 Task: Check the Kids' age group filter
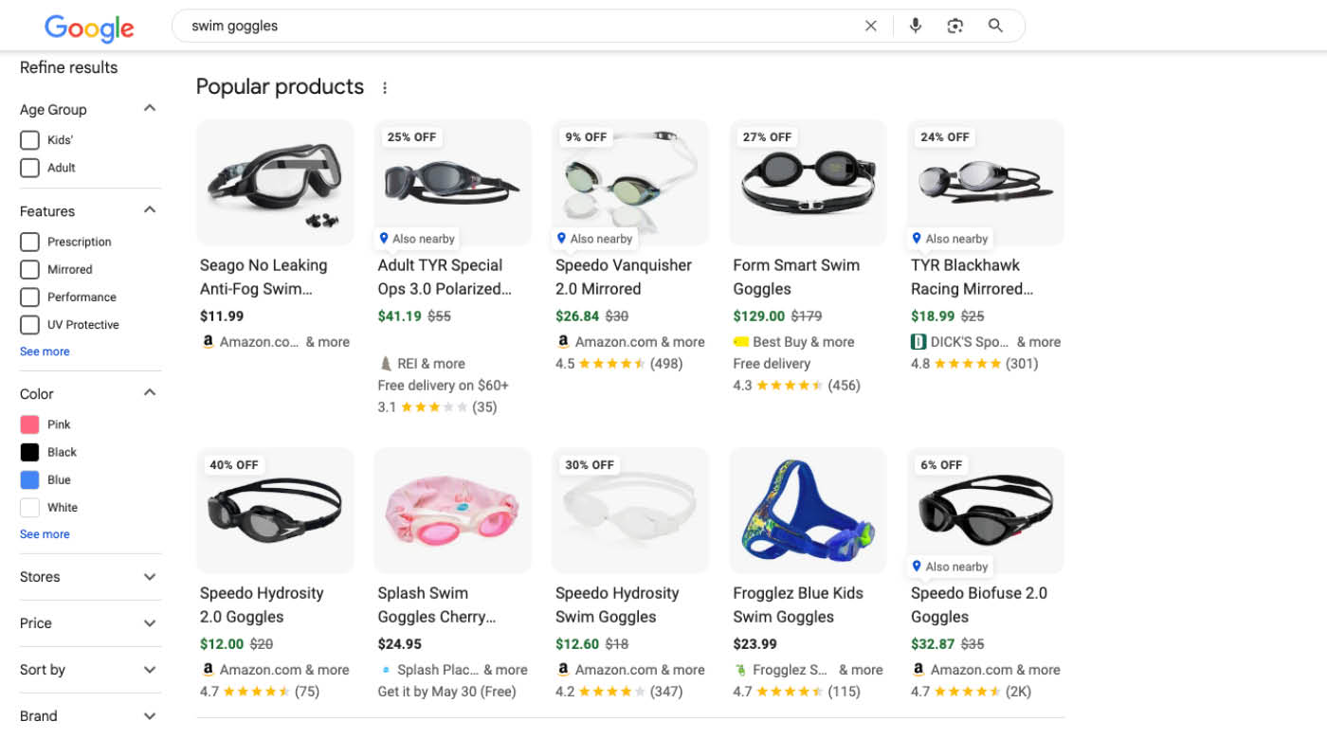pyautogui.click(x=29, y=139)
